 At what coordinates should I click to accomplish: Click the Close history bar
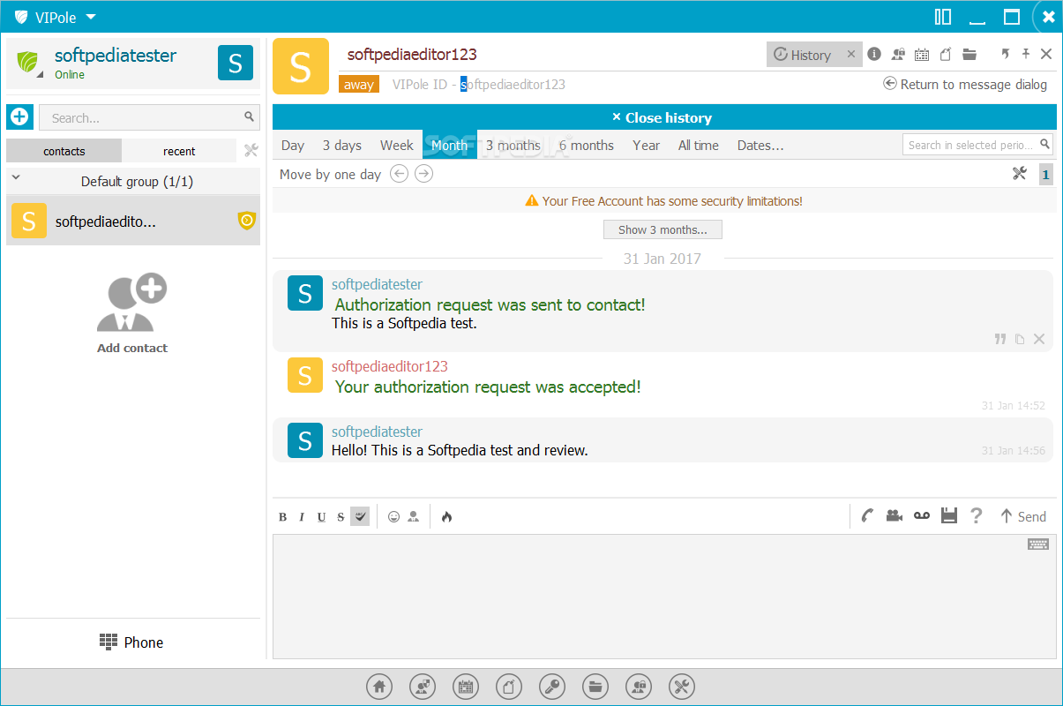(664, 117)
